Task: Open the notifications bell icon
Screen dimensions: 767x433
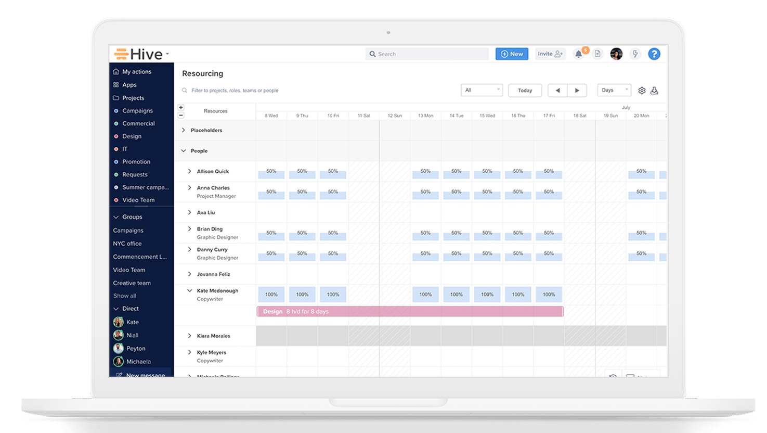Action: coord(578,54)
